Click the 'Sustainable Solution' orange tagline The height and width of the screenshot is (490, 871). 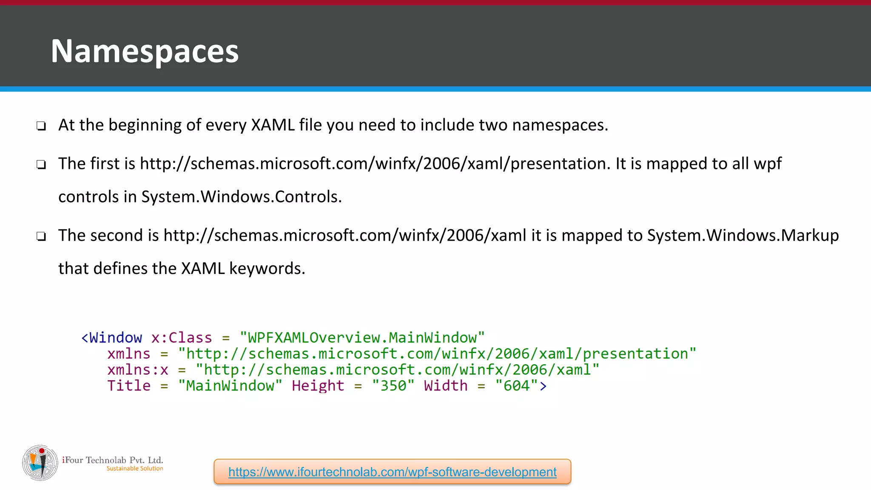click(135, 468)
